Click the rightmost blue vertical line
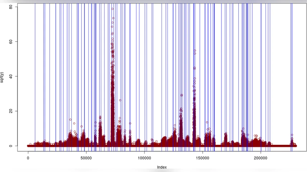Screen dimensions: 307x172 [292, 76]
